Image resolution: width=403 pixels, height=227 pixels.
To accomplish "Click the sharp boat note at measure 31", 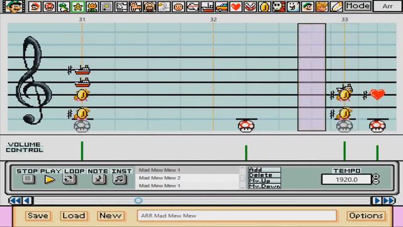I will pyautogui.click(x=82, y=70).
